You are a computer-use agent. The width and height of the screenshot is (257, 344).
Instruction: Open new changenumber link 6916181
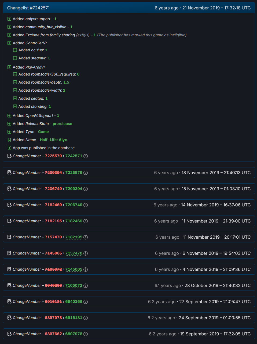coord(74,318)
